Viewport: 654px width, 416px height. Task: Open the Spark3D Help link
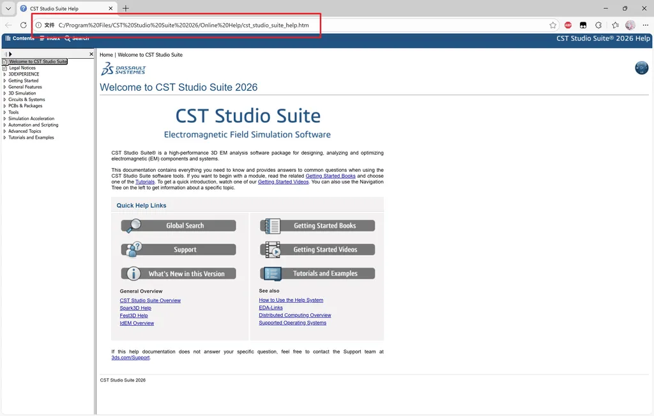[135, 308]
